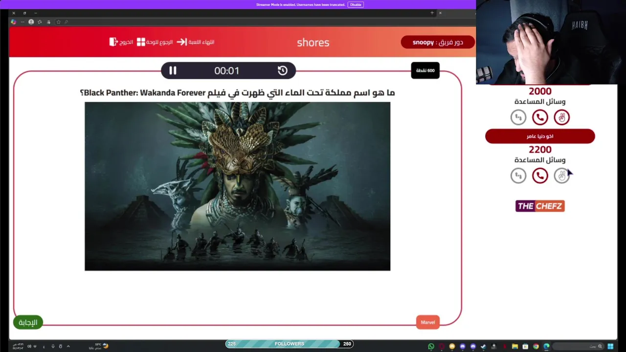Switch to Microsoft Edge in the taskbar
Screen dimensions: 626x352
click(546, 346)
